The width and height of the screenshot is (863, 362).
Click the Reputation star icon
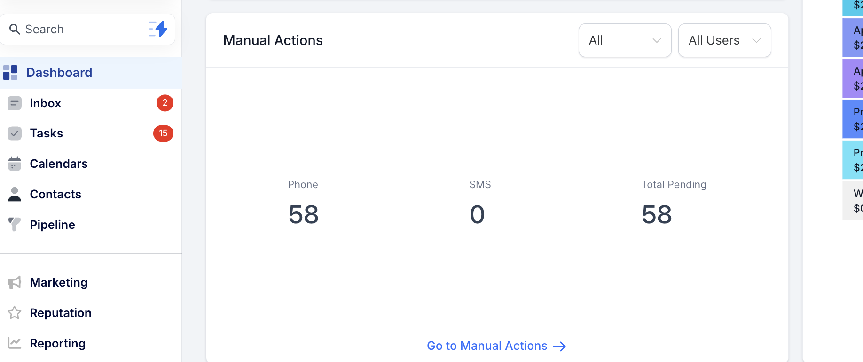(x=15, y=313)
